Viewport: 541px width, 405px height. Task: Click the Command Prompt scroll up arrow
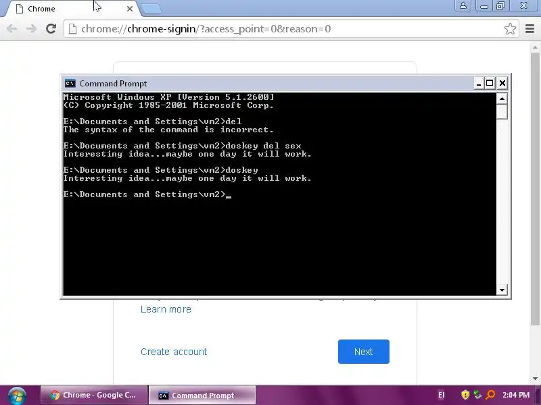pos(502,99)
